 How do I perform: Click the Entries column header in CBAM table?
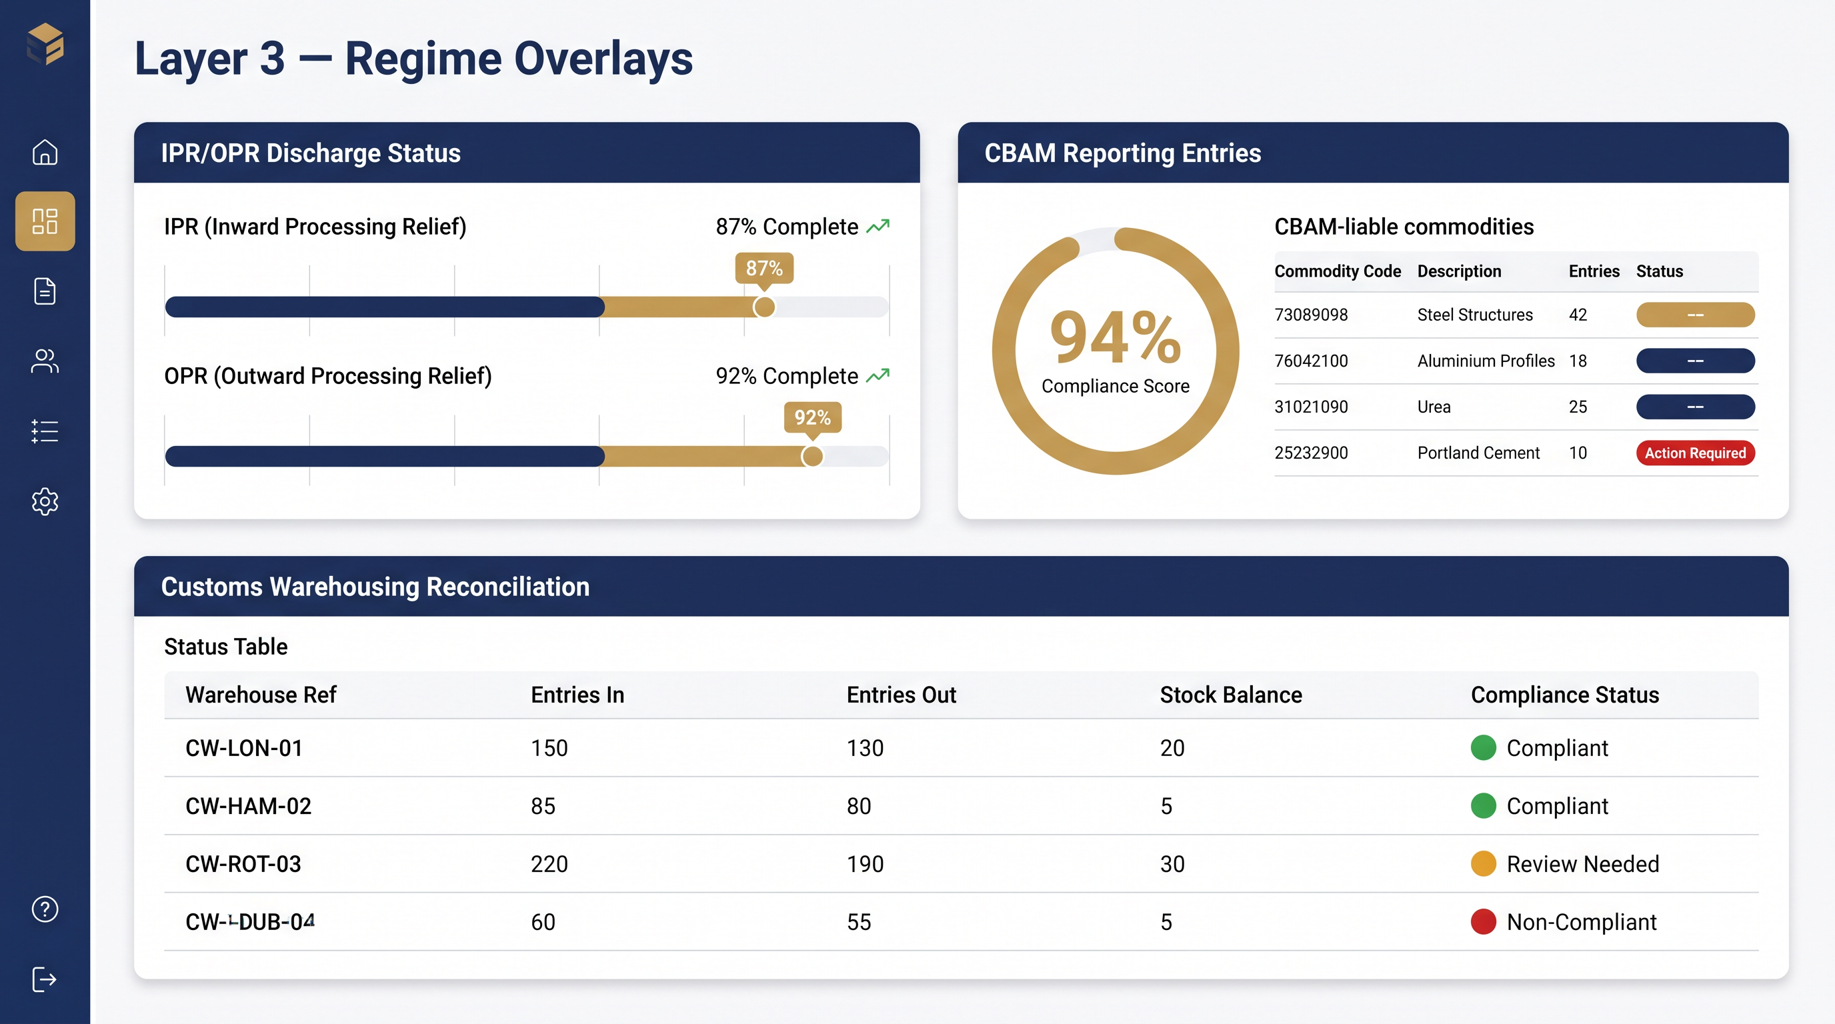(x=1594, y=271)
